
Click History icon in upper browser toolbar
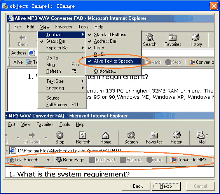[196, 40]
